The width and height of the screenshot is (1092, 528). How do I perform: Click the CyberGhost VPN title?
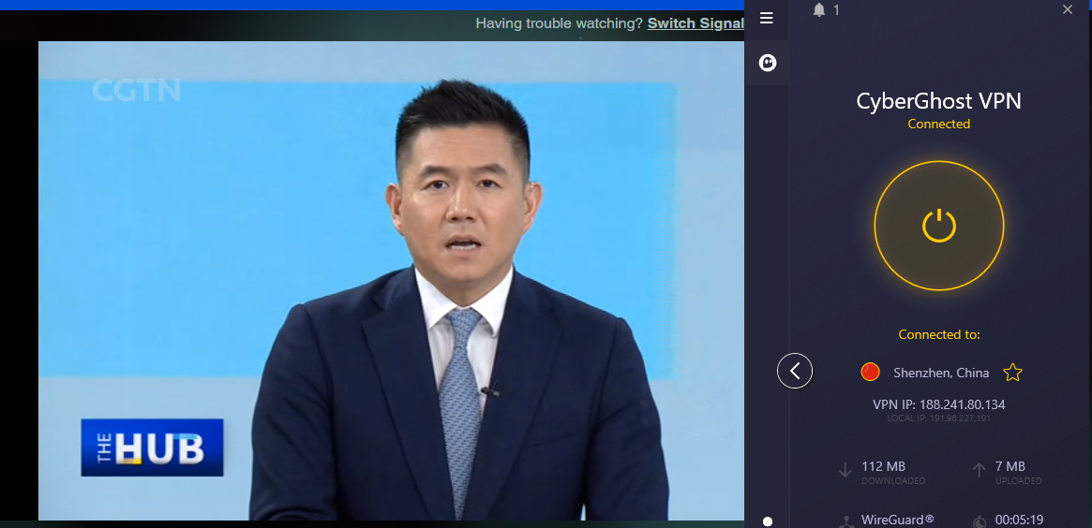(939, 101)
